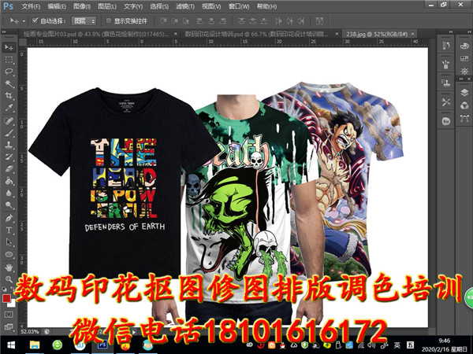Switch to the 绘画专业图片03.psd tab
The image size is (473, 354).
click(x=96, y=34)
